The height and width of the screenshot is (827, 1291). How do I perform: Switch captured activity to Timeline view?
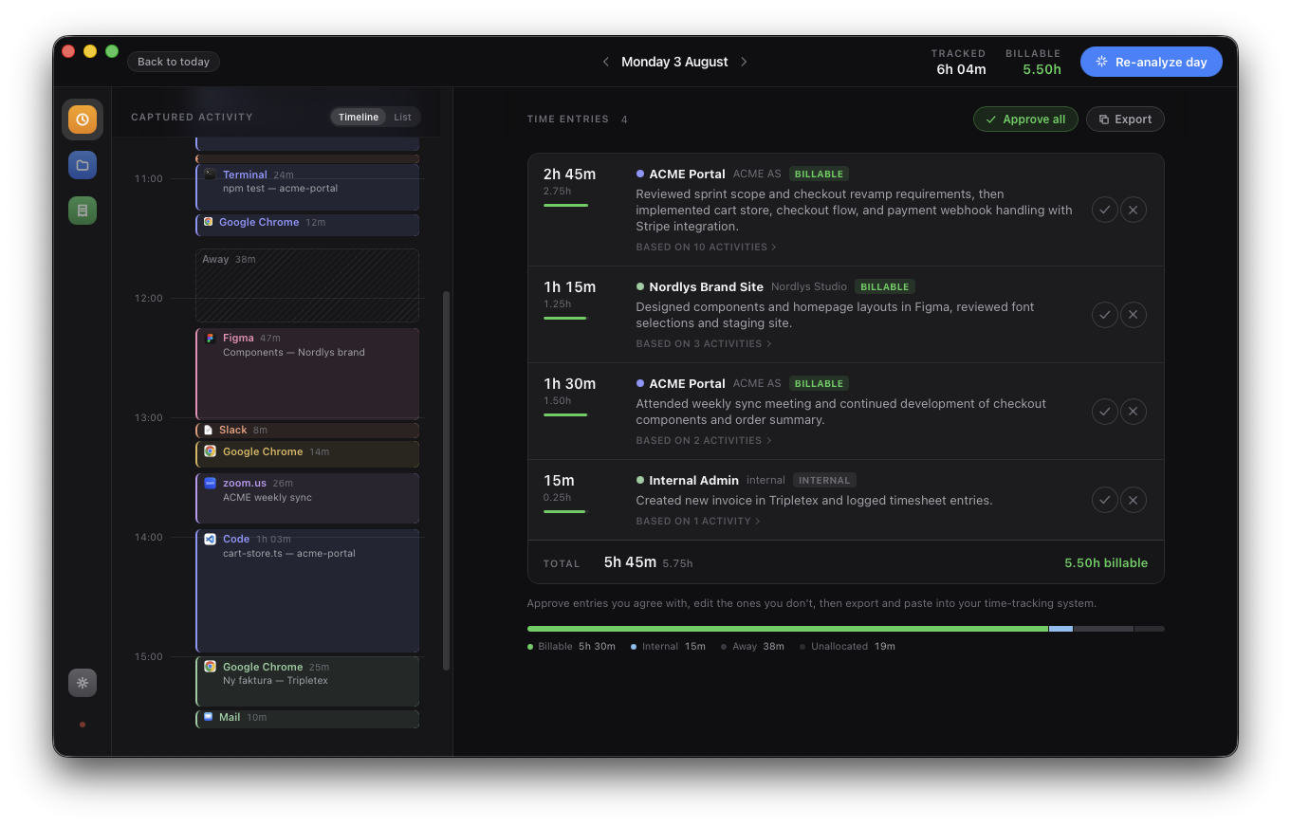click(359, 117)
